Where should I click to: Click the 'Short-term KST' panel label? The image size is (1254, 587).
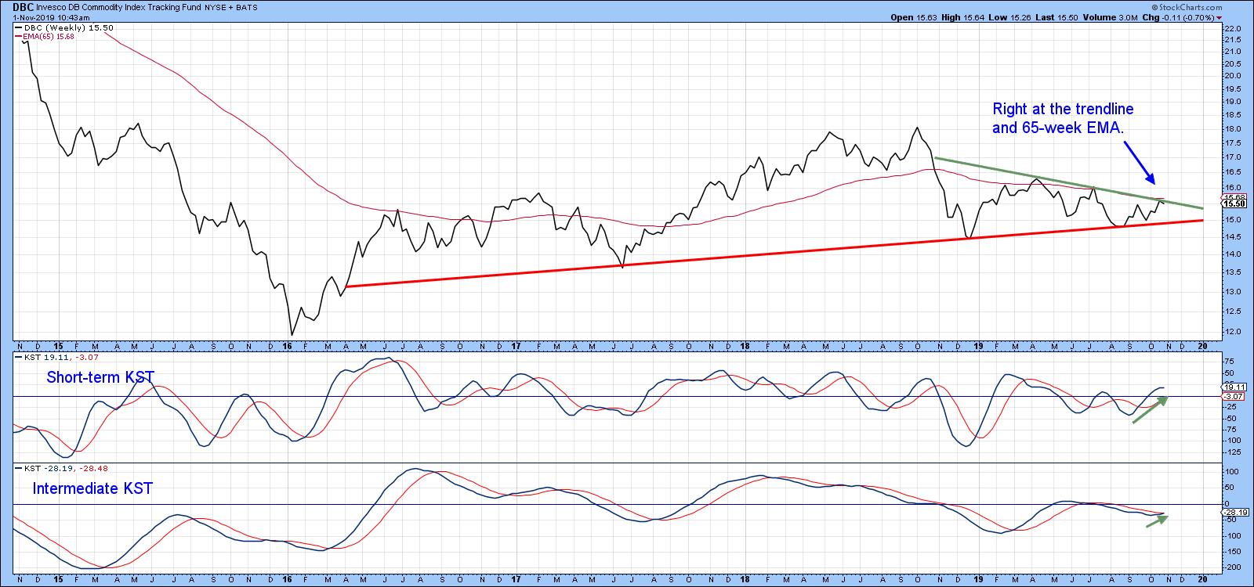click(100, 377)
